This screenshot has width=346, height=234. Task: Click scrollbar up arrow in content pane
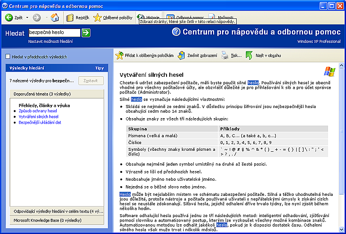pos(341,65)
